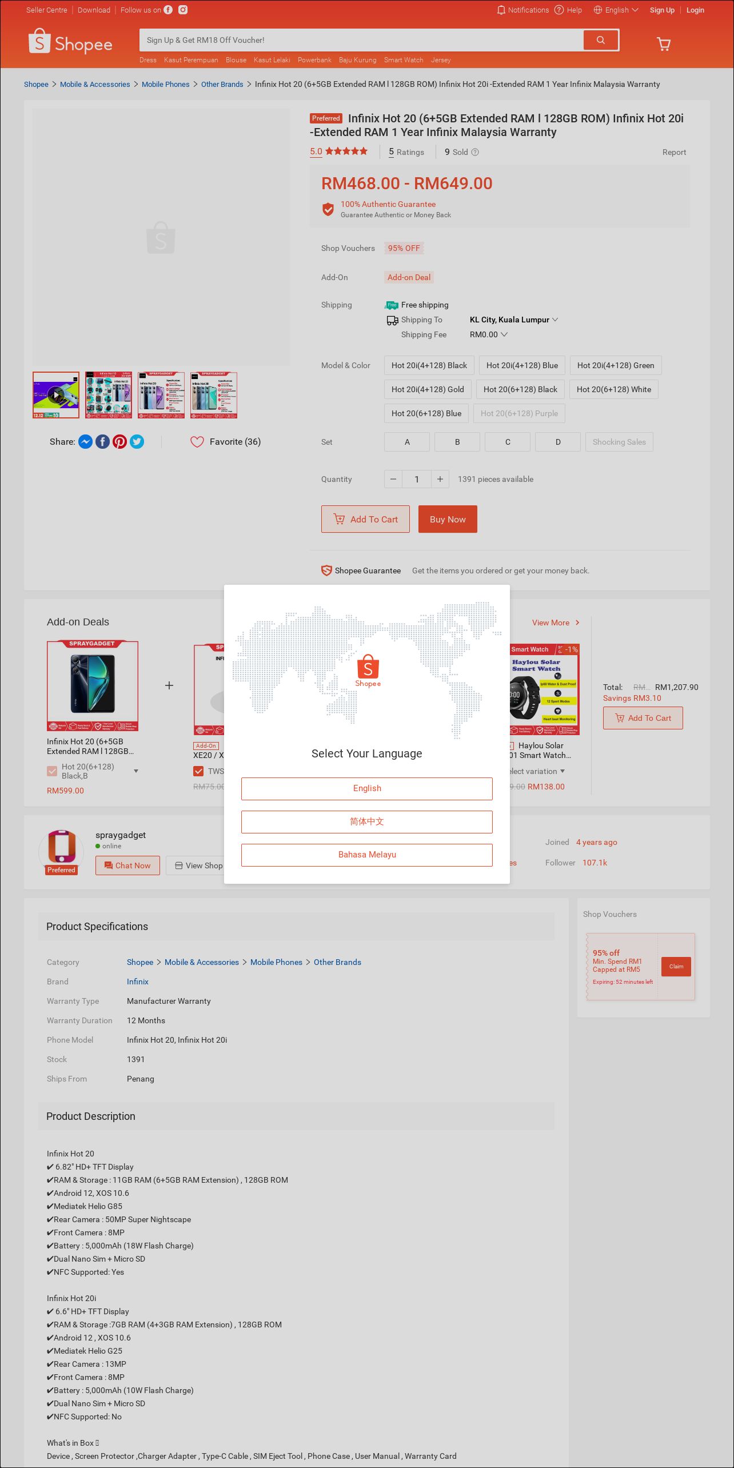Click the Buy Now button

(448, 519)
